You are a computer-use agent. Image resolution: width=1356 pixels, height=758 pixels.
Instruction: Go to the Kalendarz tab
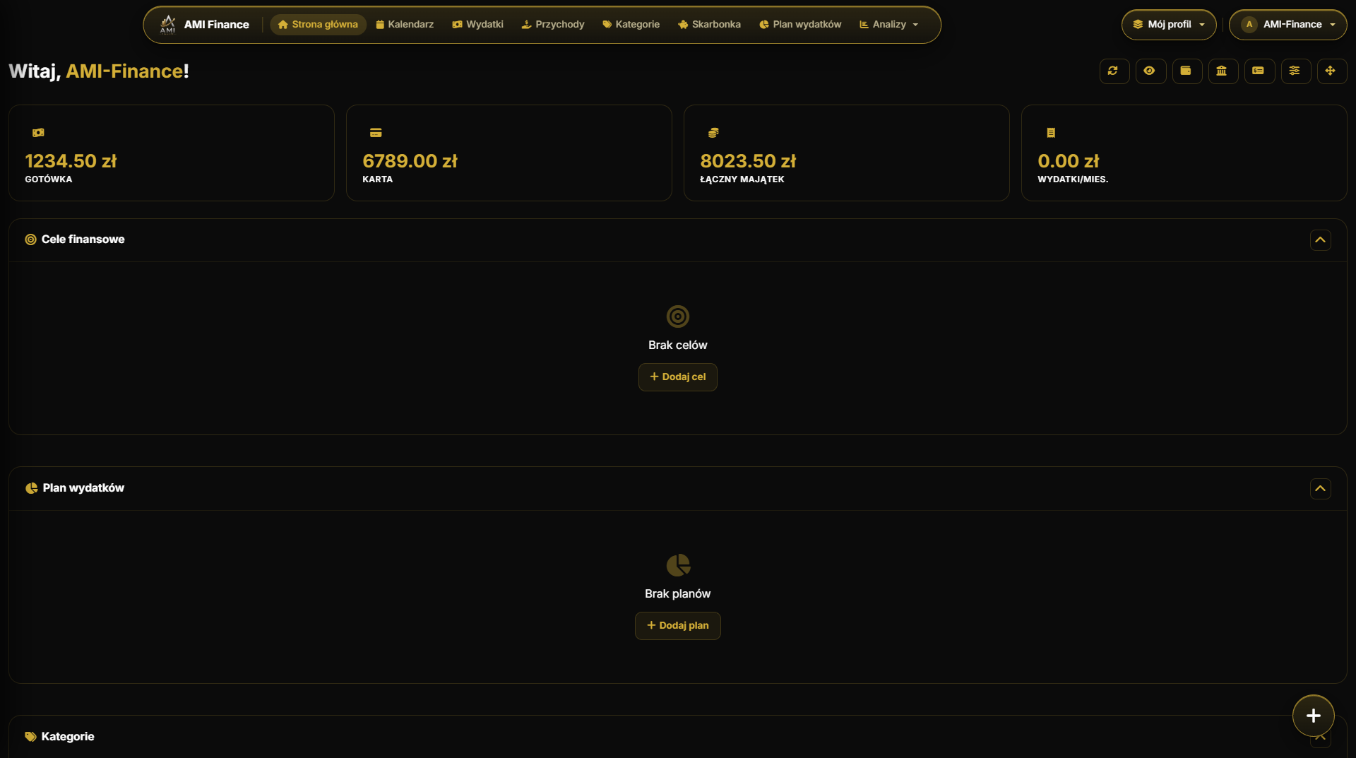pyautogui.click(x=405, y=25)
